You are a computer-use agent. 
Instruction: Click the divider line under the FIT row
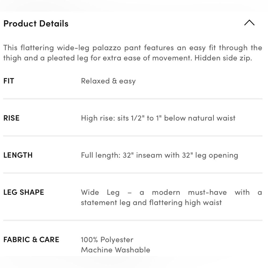[x=133, y=99]
